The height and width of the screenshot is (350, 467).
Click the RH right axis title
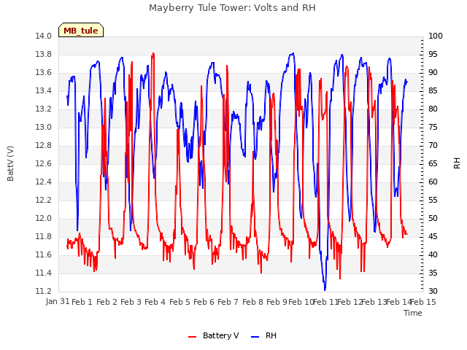pos(457,163)
